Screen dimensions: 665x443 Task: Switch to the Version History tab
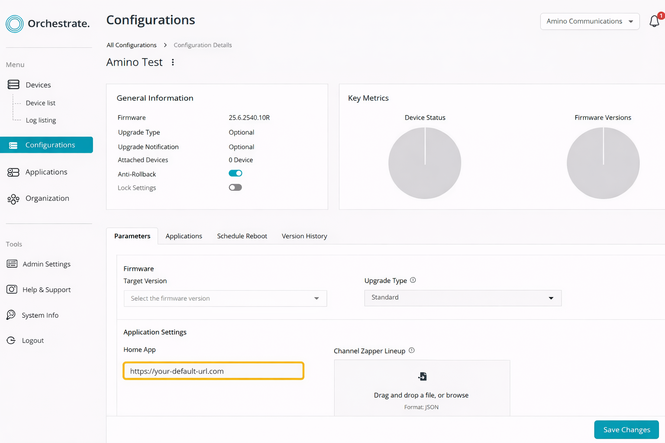[304, 236]
